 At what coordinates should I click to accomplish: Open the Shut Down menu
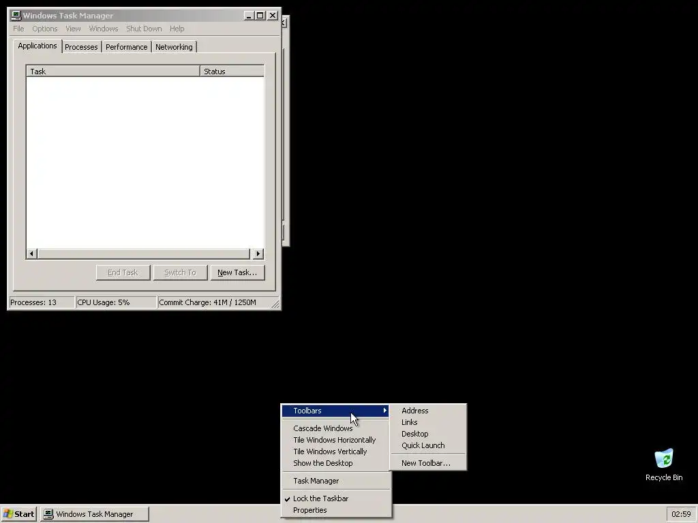144,29
